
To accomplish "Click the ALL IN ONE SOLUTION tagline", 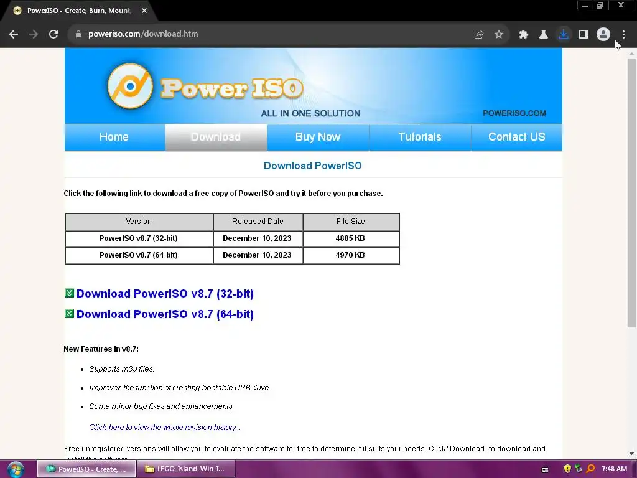I will [311, 113].
